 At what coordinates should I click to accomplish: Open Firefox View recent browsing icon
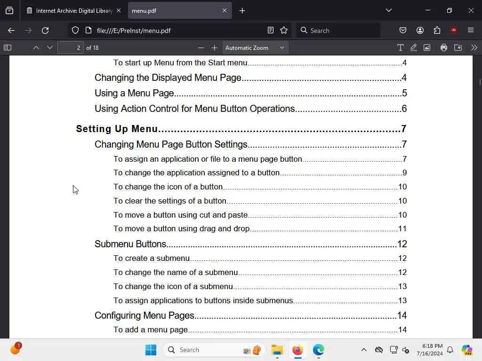tap(9, 10)
